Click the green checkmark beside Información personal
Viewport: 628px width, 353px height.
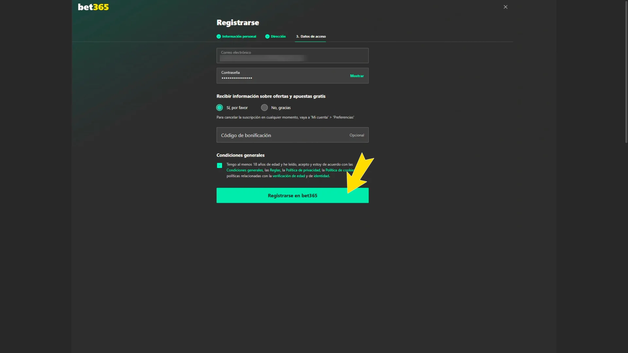tap(218, 36)
